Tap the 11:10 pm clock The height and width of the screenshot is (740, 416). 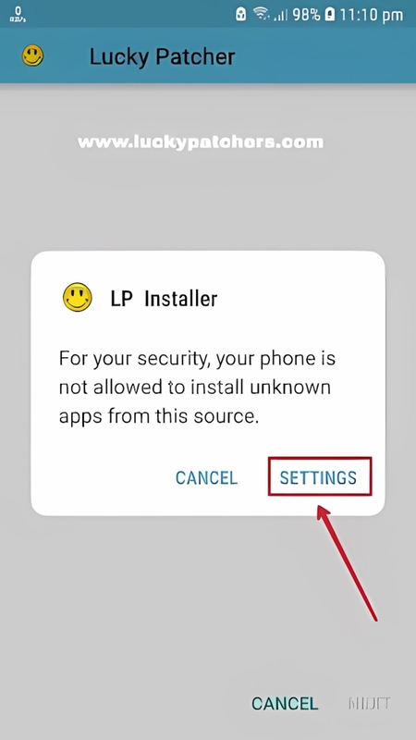pyautogui.click(x=372, y=15)
